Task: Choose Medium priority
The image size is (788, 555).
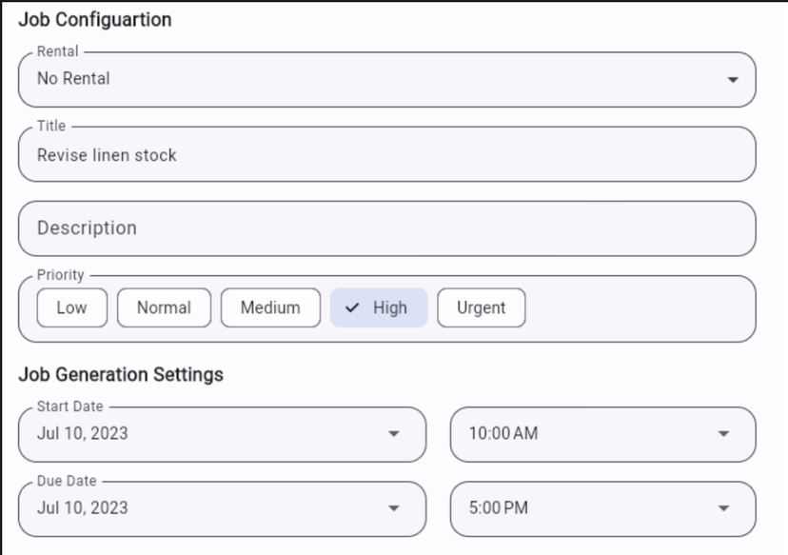Action: [270, 307]
